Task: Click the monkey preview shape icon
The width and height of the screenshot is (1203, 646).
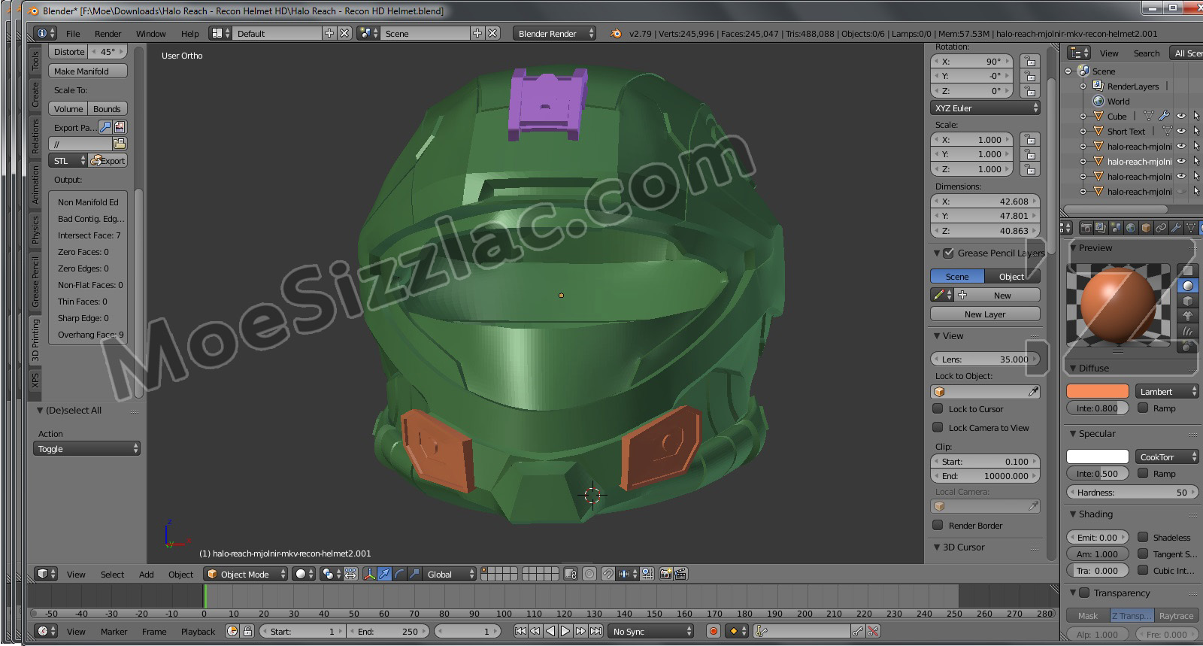Action: click(1187, 316)
